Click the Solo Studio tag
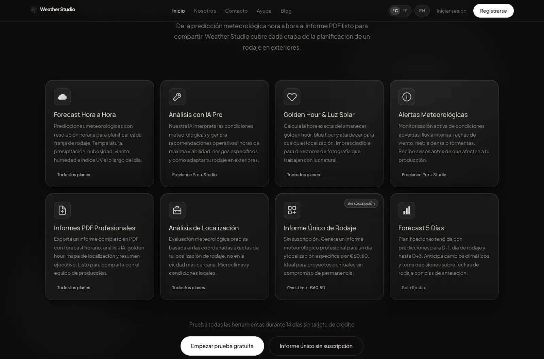Viewport: 544px width, 359px height. 413,288
